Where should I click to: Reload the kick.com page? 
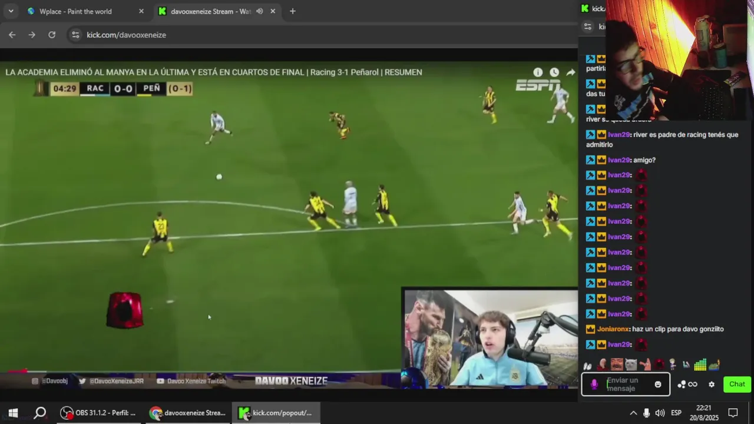52,35
